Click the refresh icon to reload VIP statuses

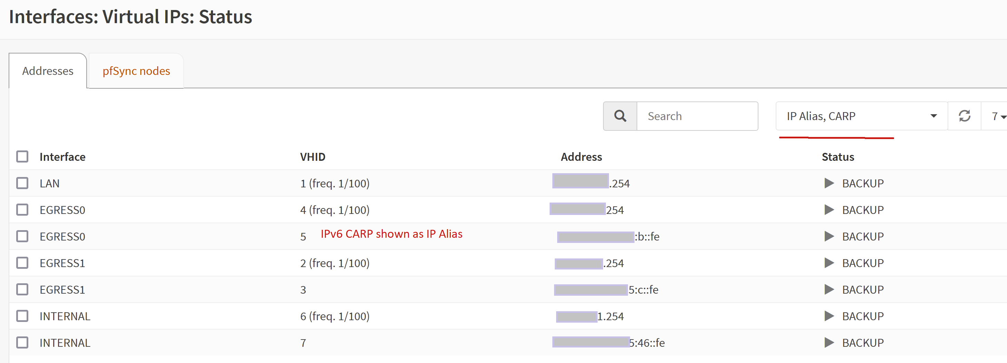[x=965, y=116]
